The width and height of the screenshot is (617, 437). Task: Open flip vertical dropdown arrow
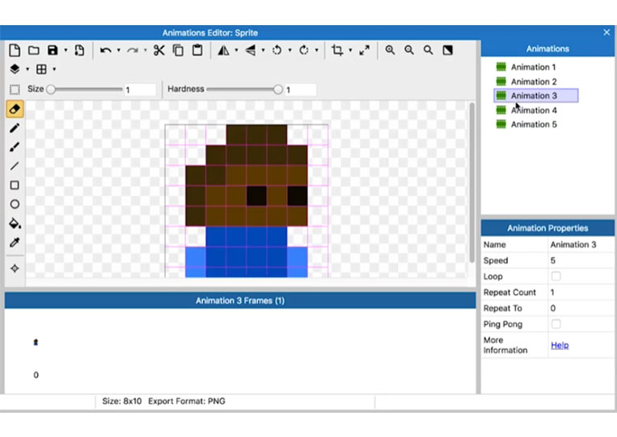264,50
